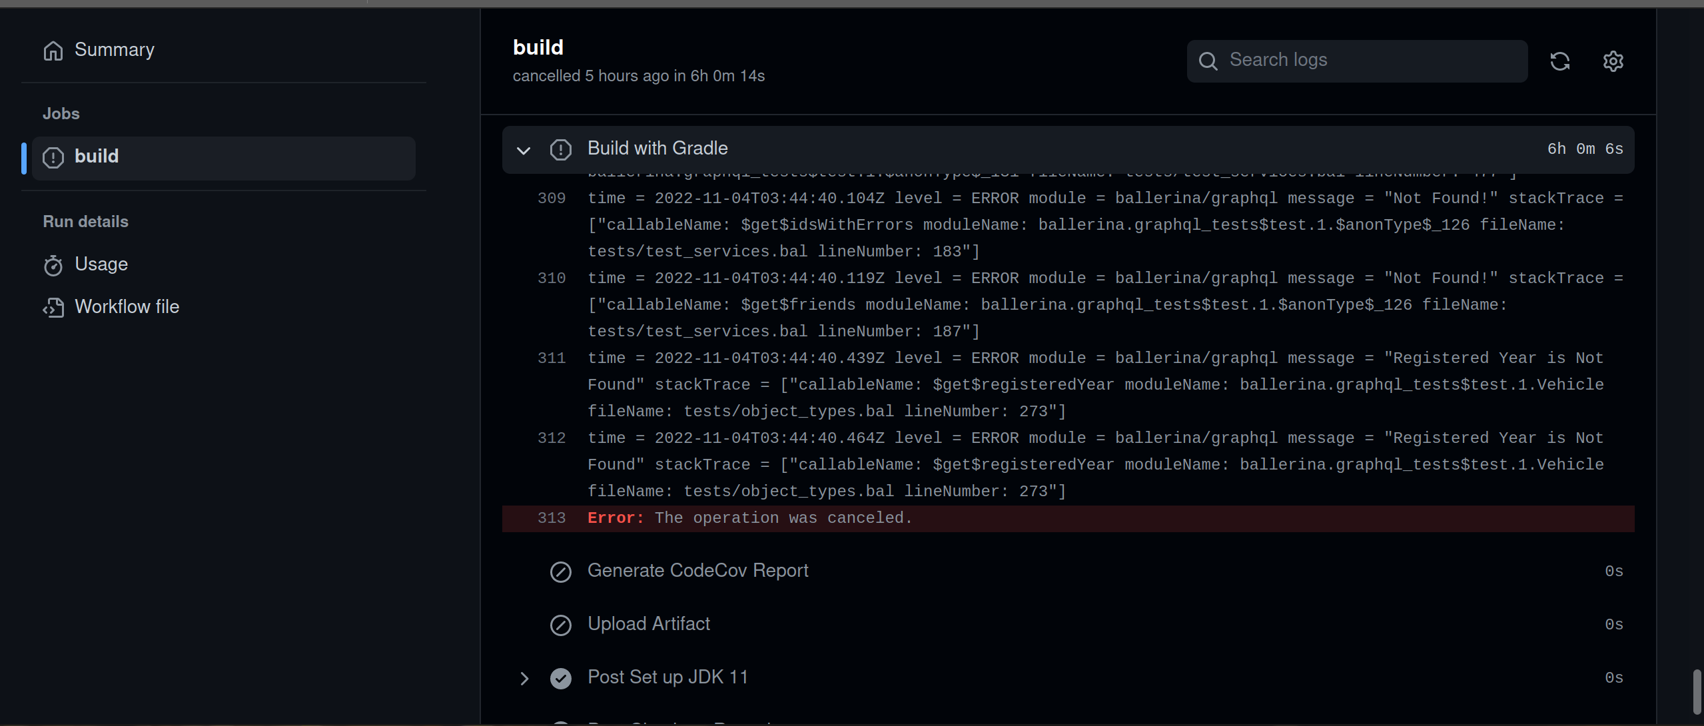This screenshot has width=1704, height=726.
Task: Open the Usage details page
Action: coord(101,264)
